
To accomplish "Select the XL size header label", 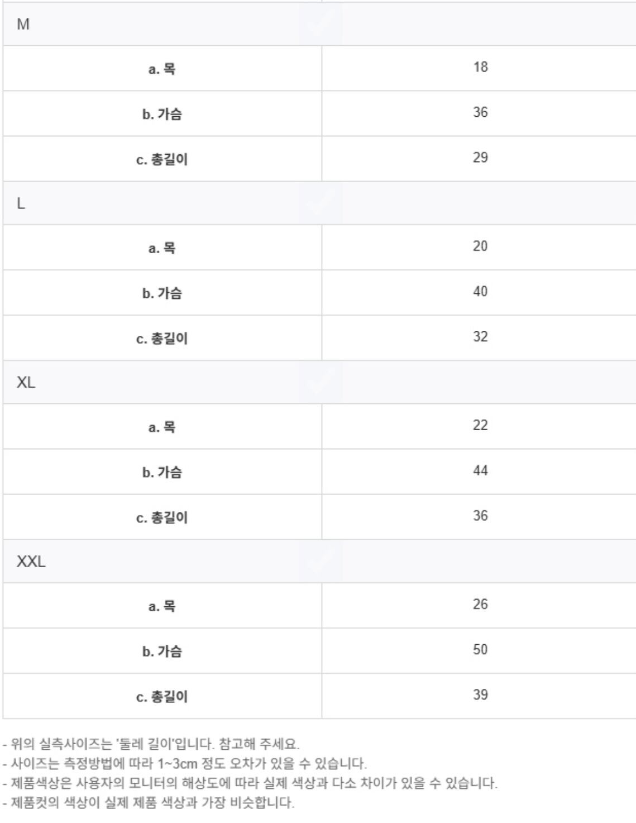I will click(x=26, y=383).
